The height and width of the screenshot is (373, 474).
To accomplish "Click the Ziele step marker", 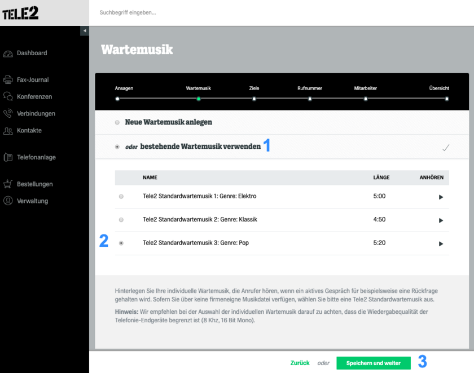I will tap(254, 99).
